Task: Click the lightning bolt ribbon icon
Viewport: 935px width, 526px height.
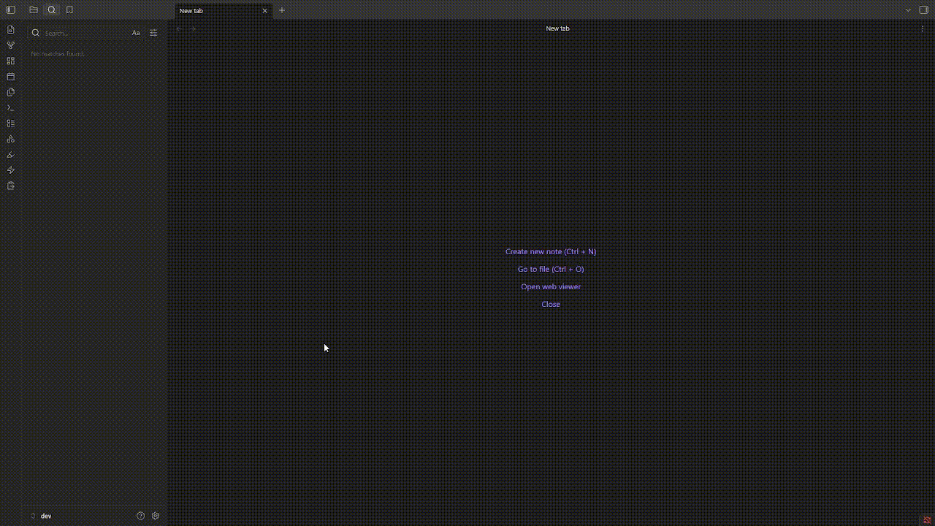Action: click(x=10, y=170)
